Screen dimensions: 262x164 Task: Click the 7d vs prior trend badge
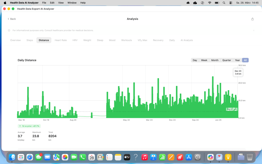pyautogui.click(x=29, y=126)
